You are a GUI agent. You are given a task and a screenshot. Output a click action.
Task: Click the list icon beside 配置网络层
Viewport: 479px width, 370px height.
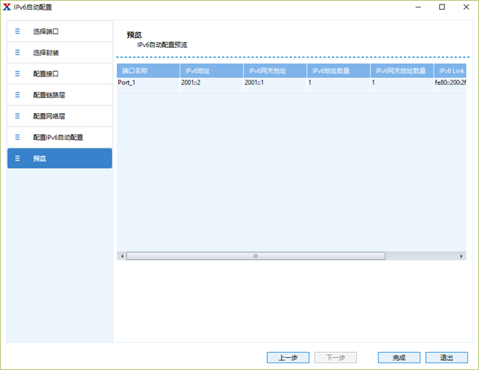click(x=17, y=116)
